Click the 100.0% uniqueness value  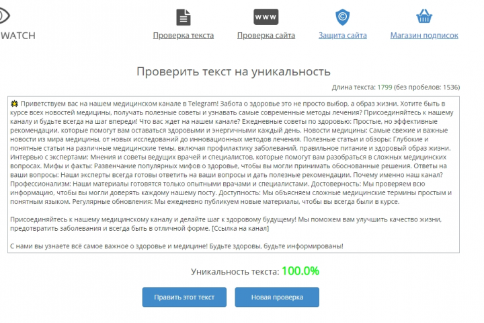click(x=300, y=271)
